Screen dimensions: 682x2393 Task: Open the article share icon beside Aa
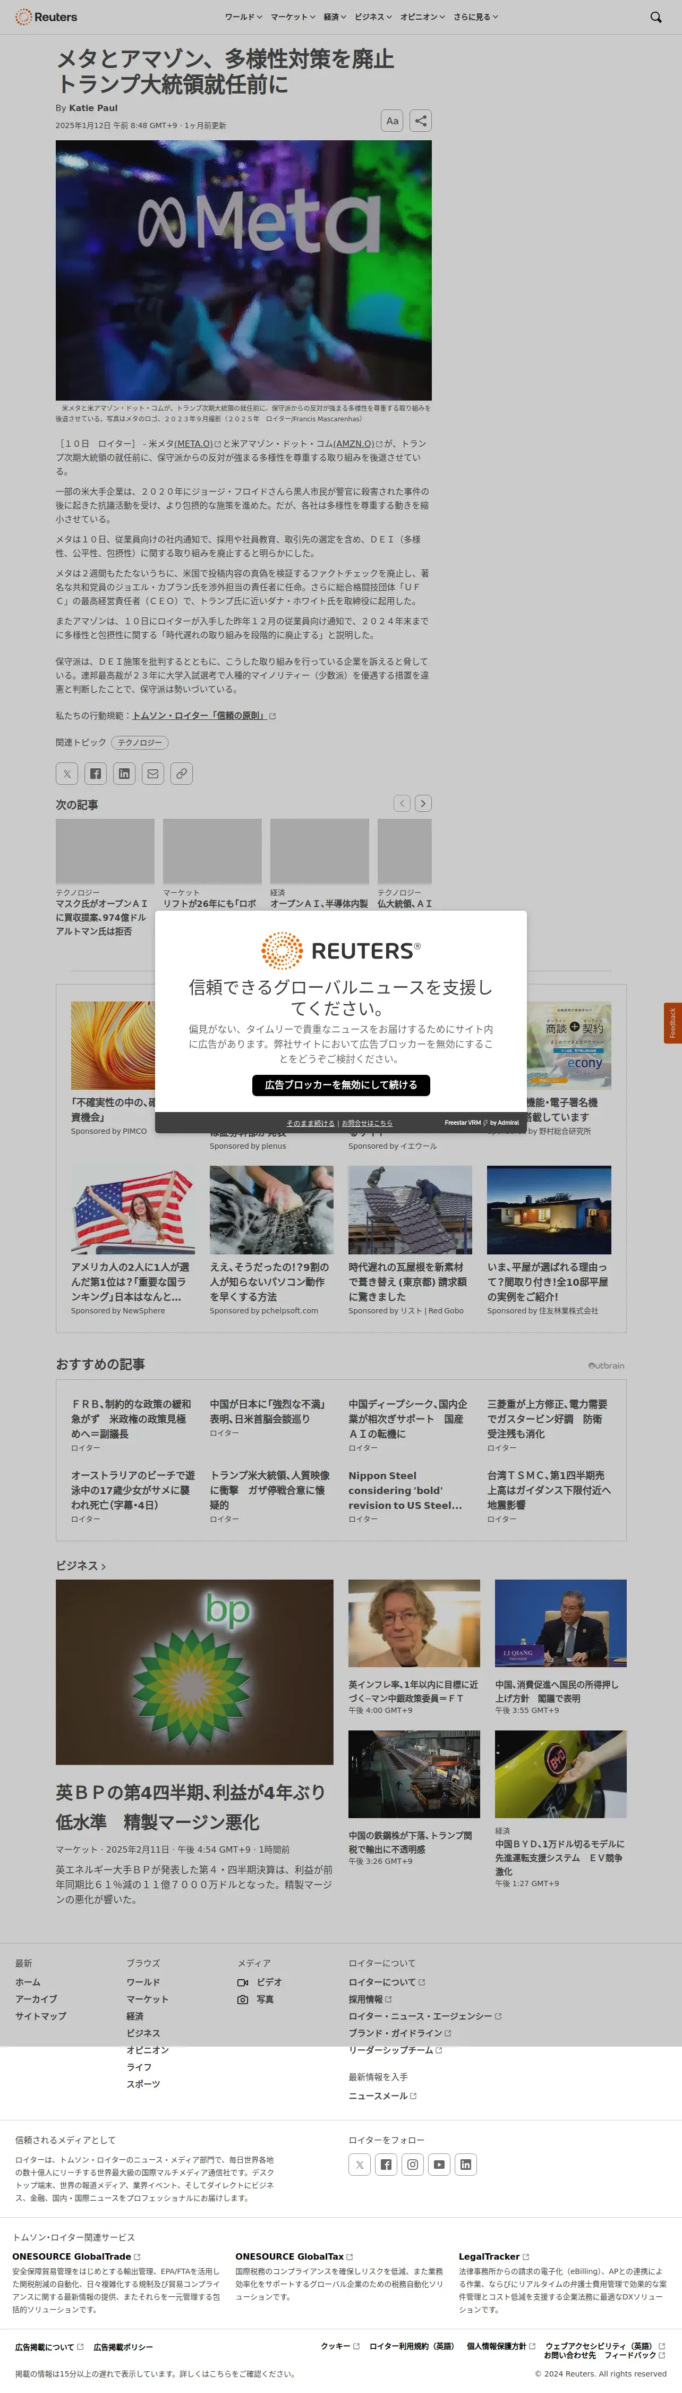pos(421,121)
